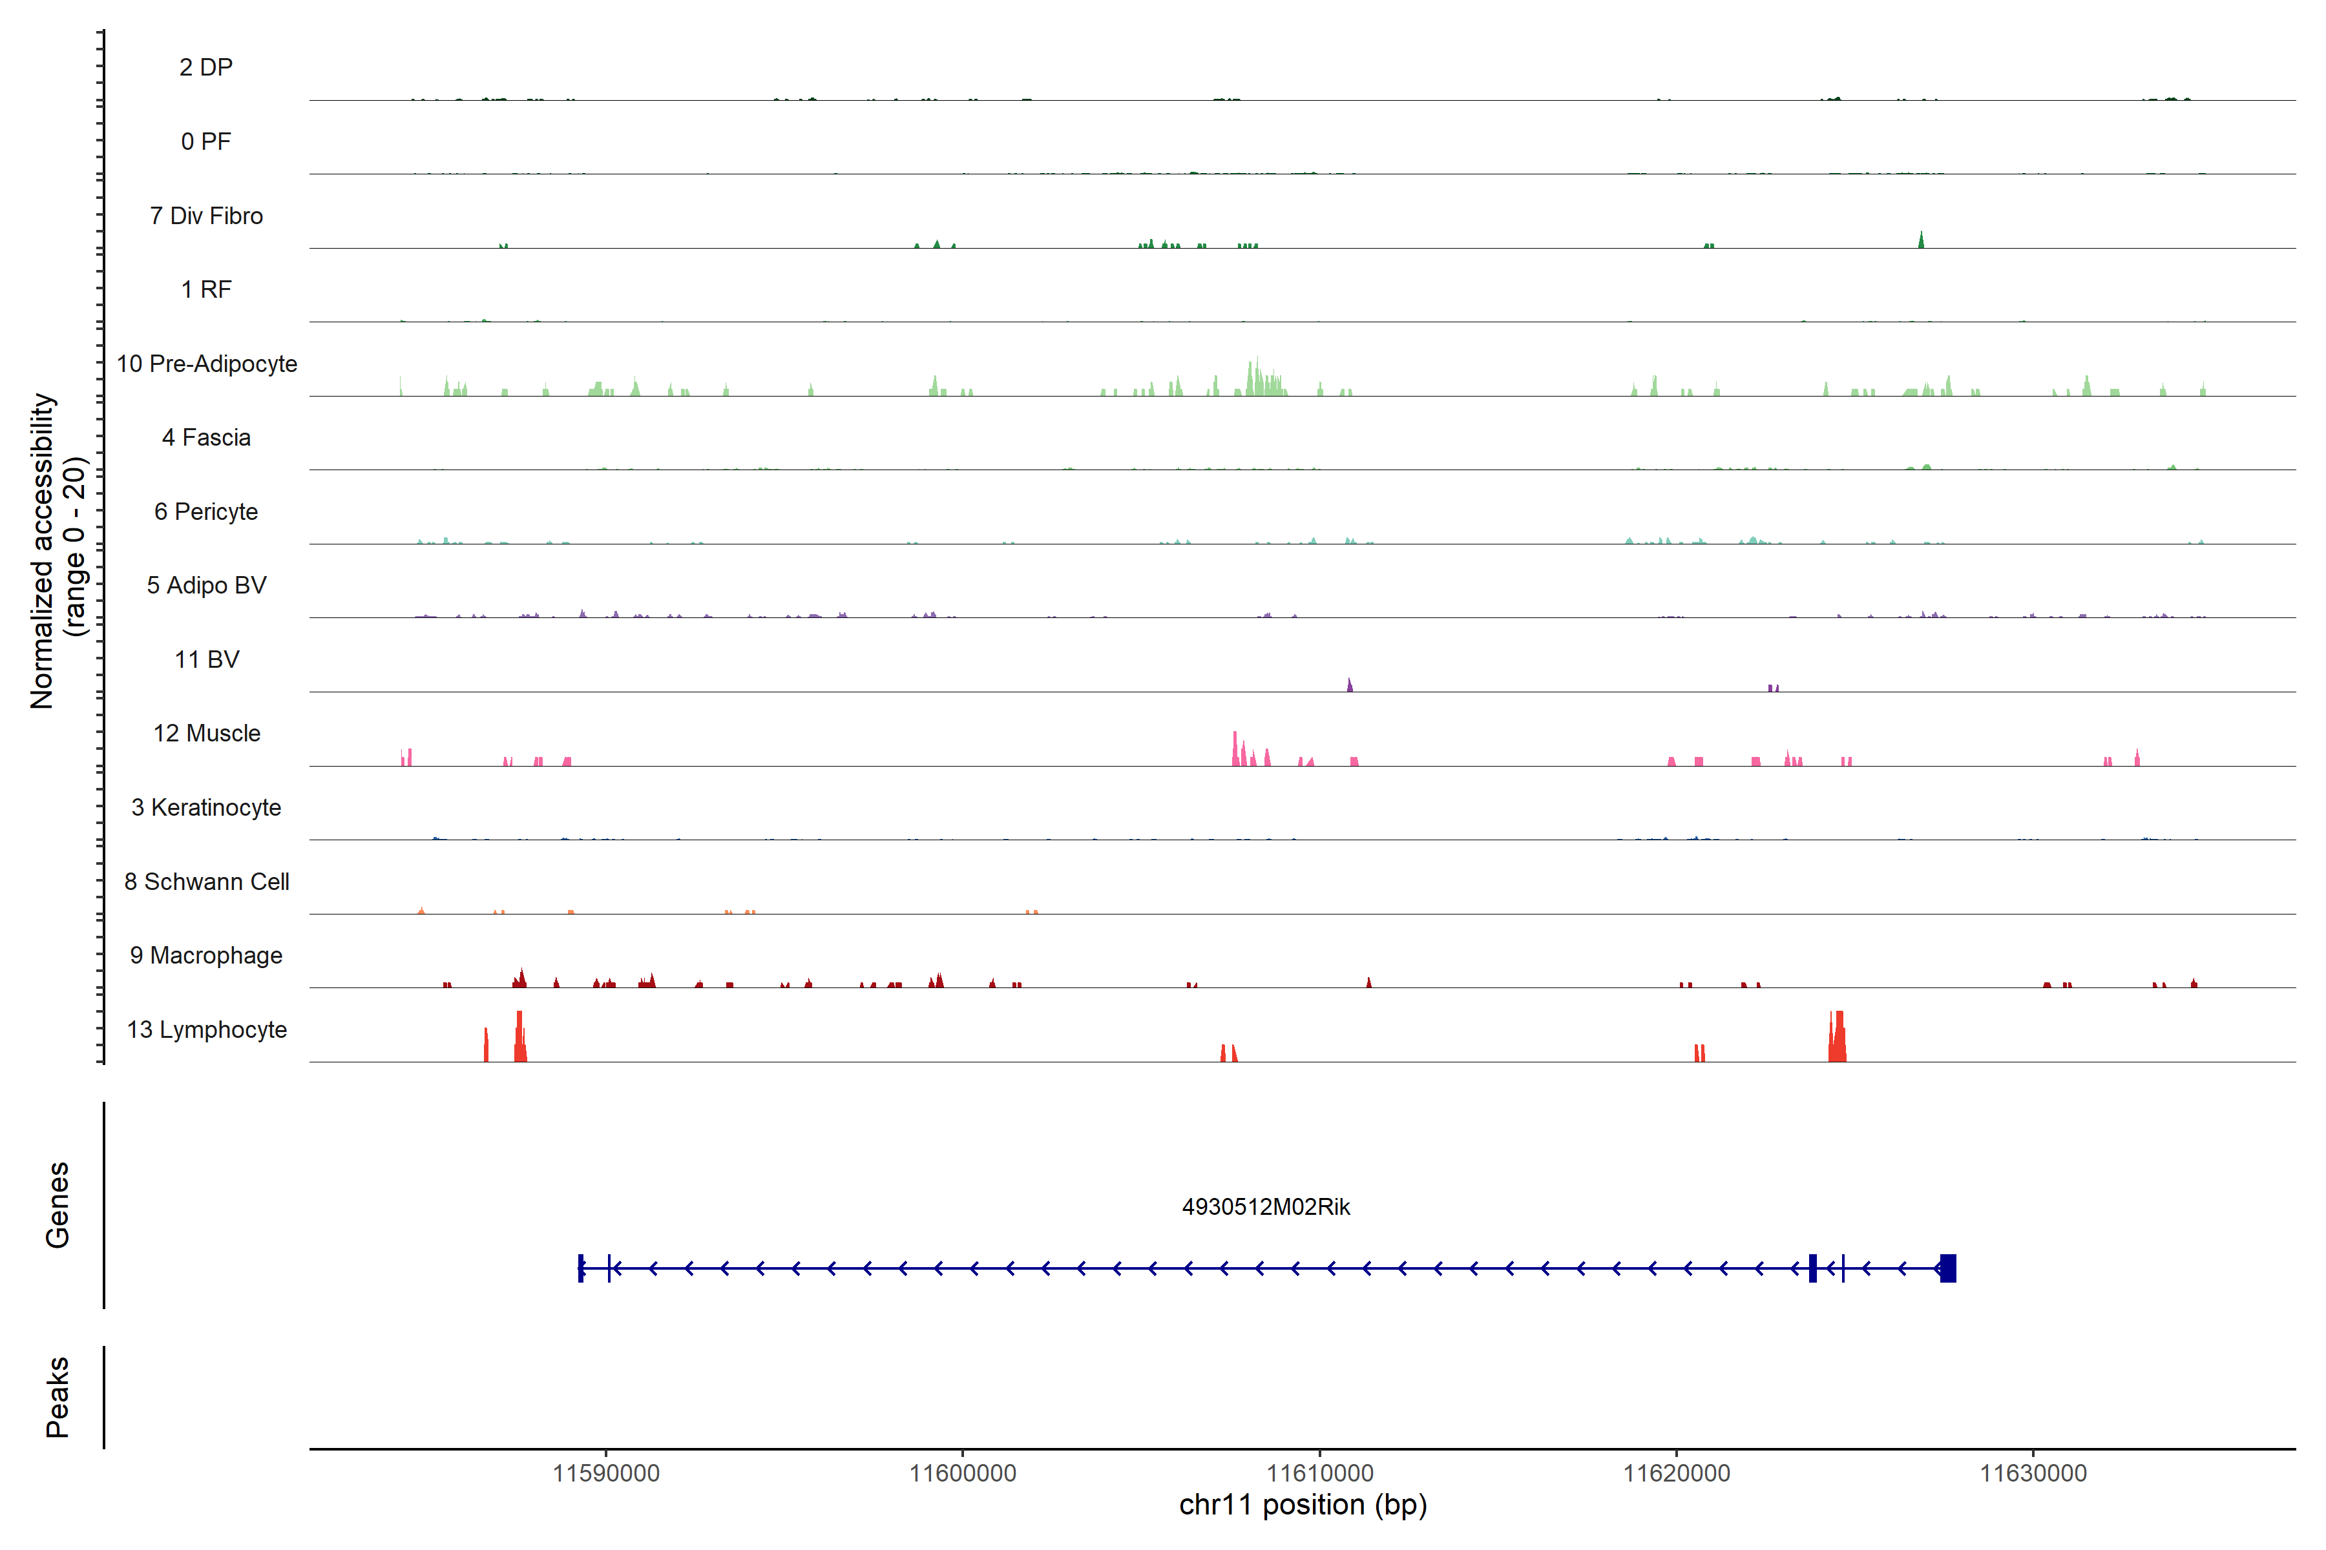Click the Peaks panel label
The width and height of the screenshot is (2326, 1550).
(58, 1397)
